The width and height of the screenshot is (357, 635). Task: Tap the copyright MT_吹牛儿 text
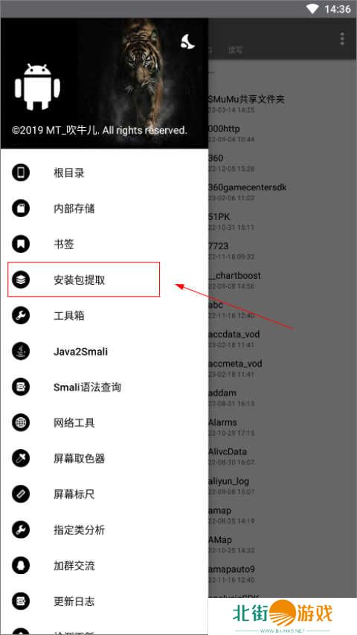pyautogui.click(x=99, y=130)
